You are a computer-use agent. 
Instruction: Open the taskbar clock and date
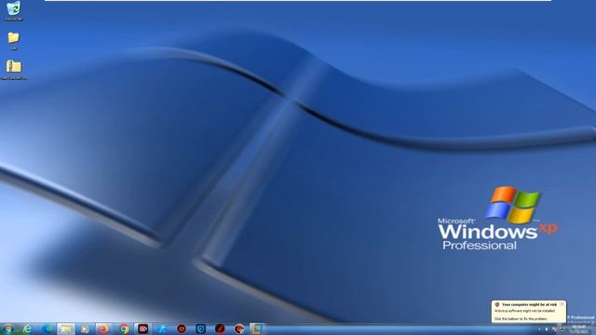[x=578, y=329]
